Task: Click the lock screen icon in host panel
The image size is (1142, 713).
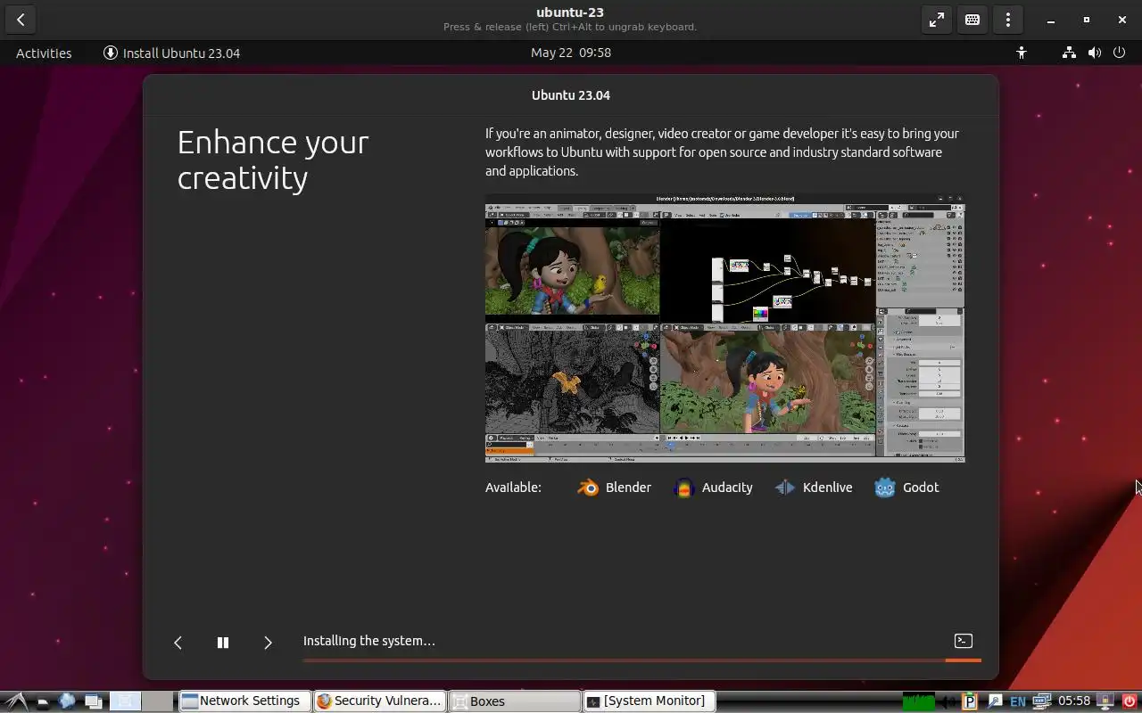Action: pos(1106,701)
